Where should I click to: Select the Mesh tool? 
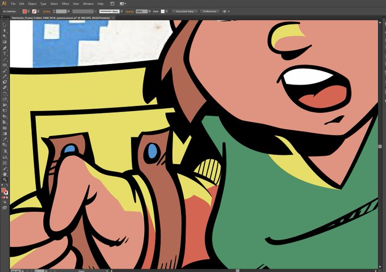(5, 127)
